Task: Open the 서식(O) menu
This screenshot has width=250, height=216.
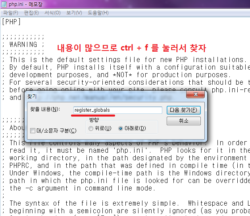Action: 52,13
